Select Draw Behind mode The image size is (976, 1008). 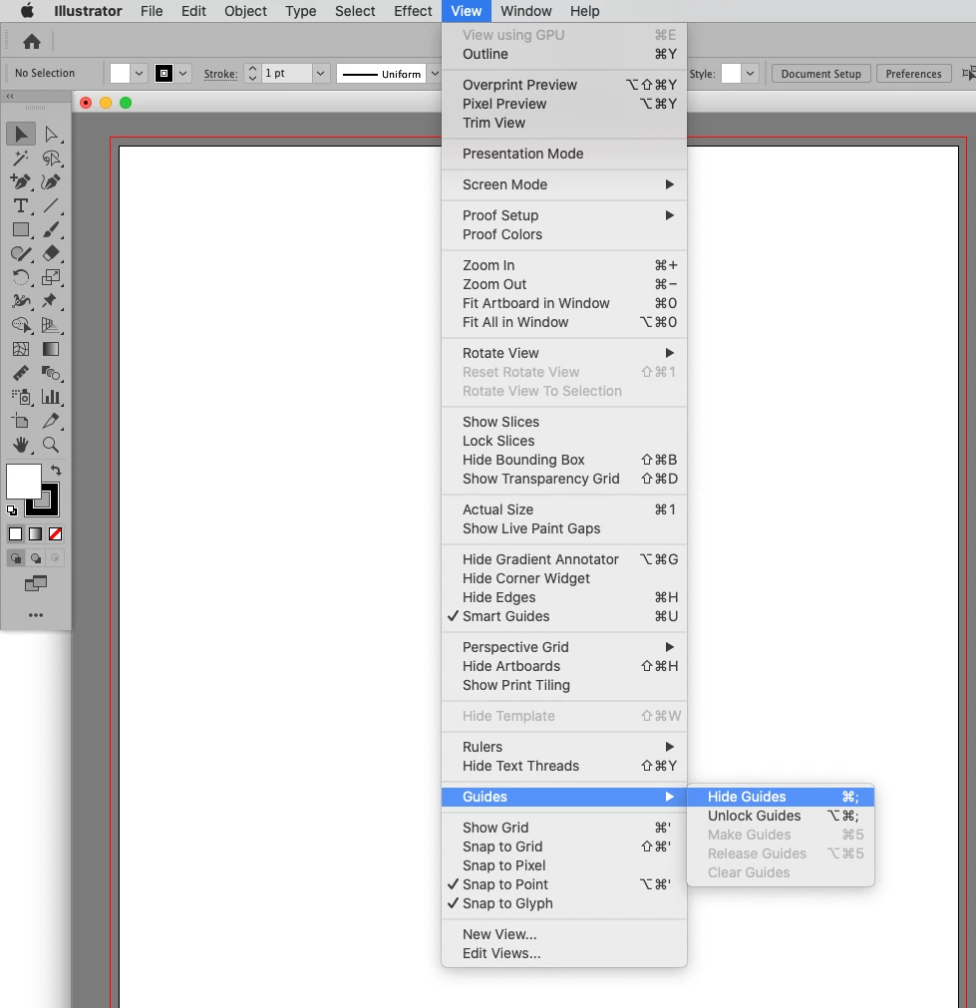pos(36,558)
